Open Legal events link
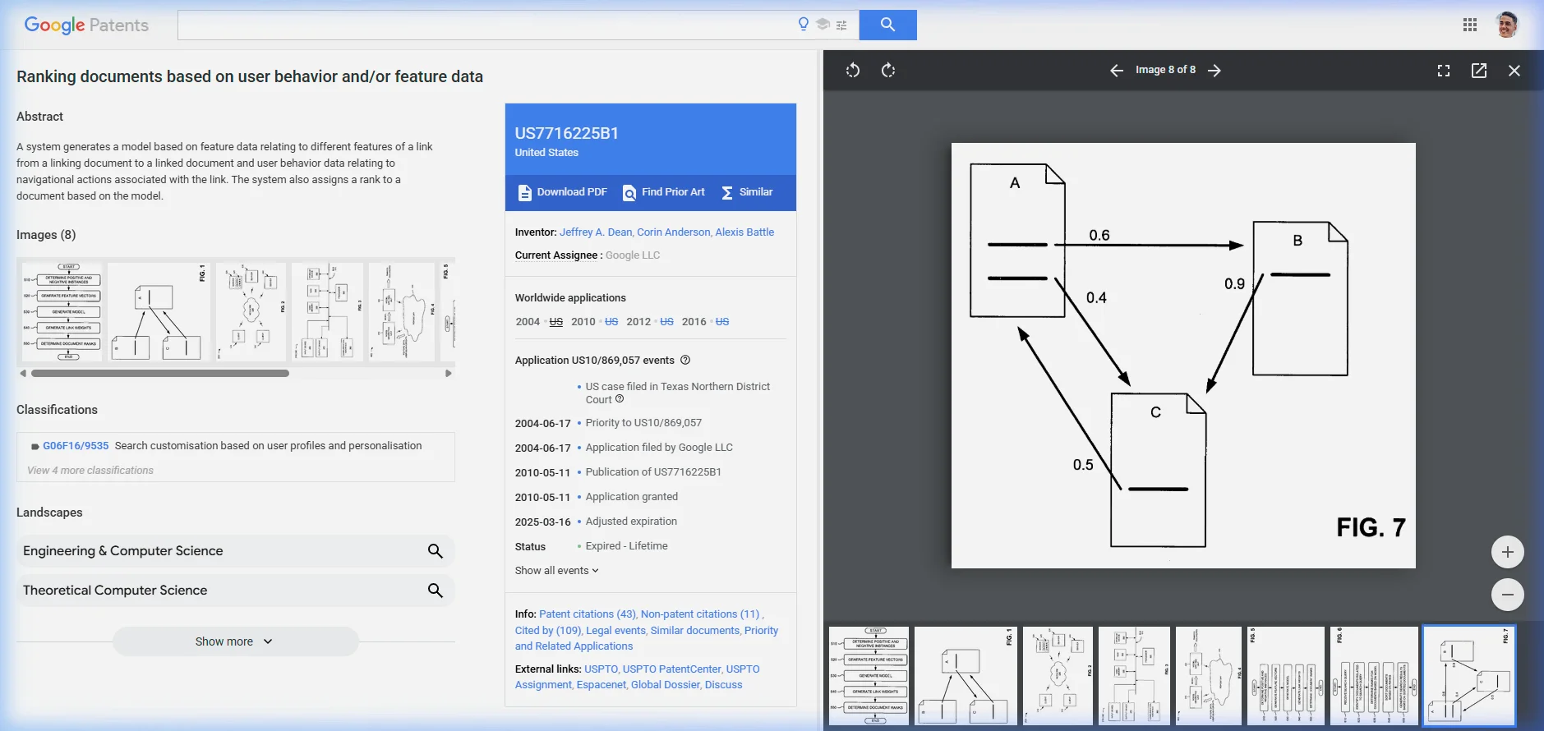The height and width of the screenshot is (731, 1544). (615, 631)
